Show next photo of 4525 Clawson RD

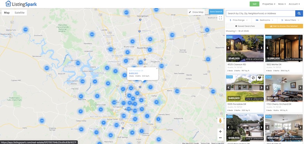tap(261, 48)
